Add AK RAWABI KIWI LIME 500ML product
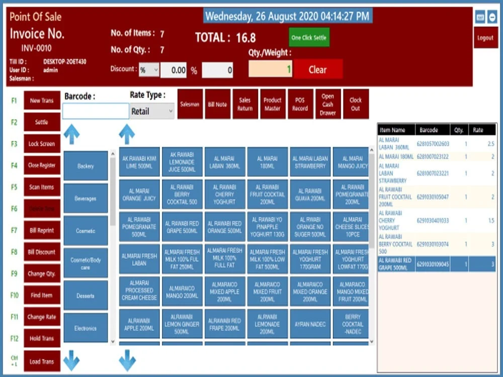 pyautogui.click(x=139, y=162)
